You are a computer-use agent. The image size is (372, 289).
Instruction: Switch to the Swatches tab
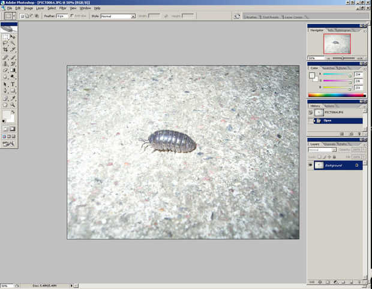tap(328, 68)
